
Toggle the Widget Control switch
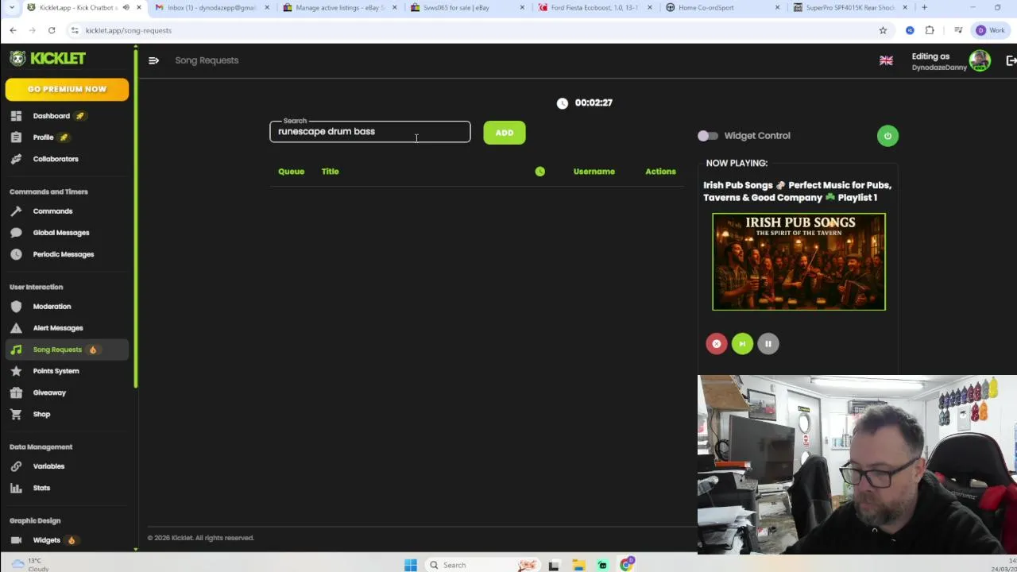click(707, 136)
